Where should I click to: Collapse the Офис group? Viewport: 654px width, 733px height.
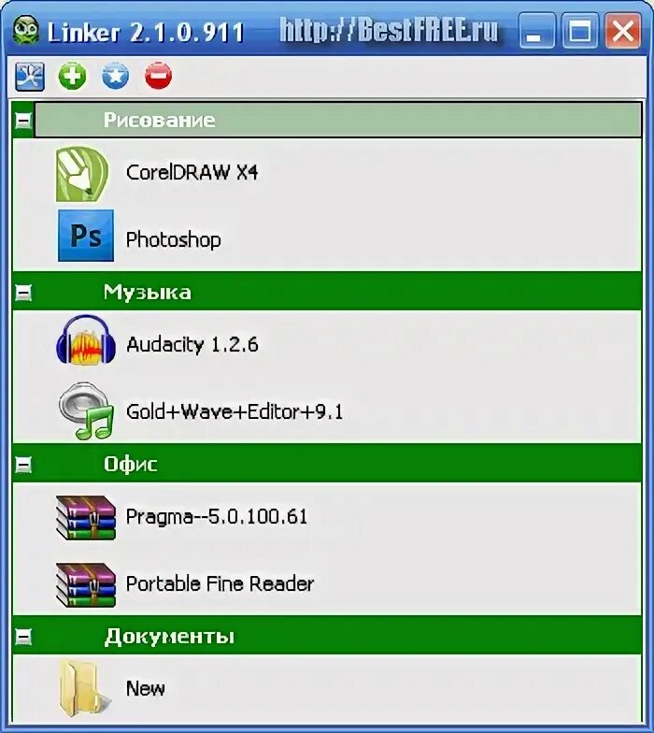click(23, 465)
